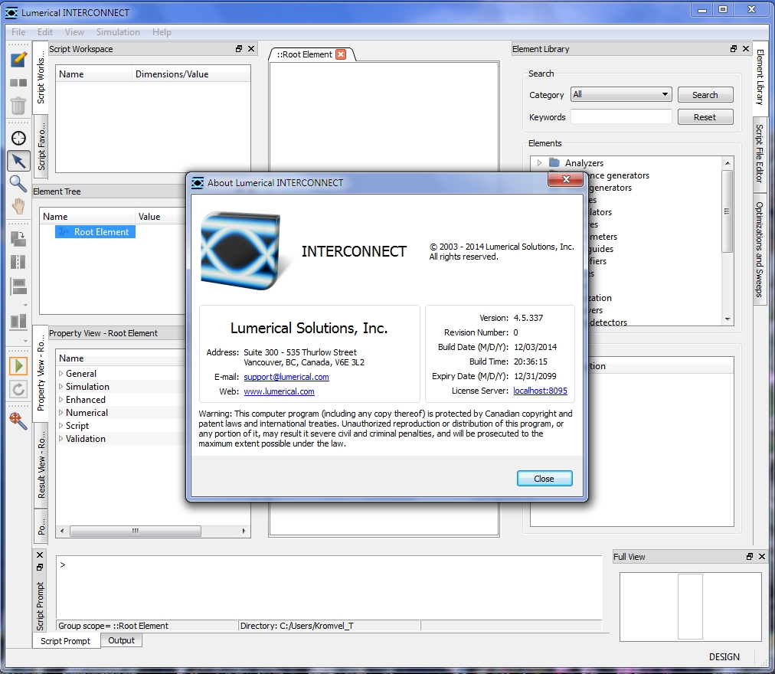Click the INTERCONNECT logo image in About dialog
775x674 pixels.
[x=241, y=250]
